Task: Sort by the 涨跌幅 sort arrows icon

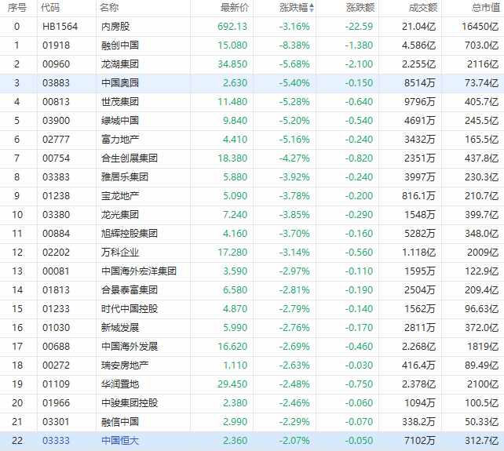Action: click(x=312, y=8)
